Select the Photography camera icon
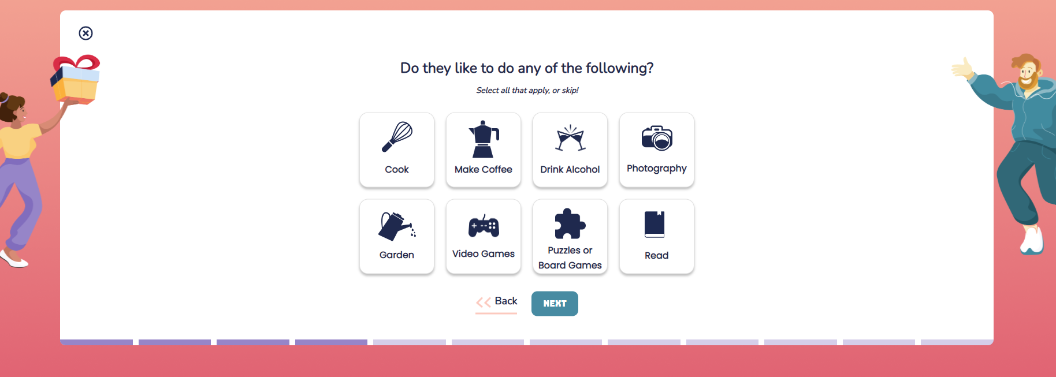The width and height of the screenshot is (1056, 377). (657, 138)
